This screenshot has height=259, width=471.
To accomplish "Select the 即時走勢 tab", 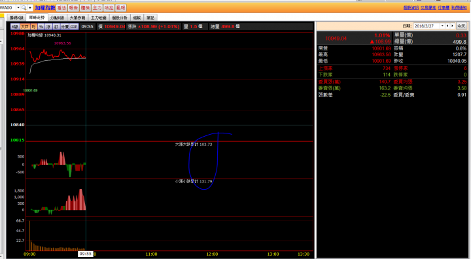I will coord(37,18).
